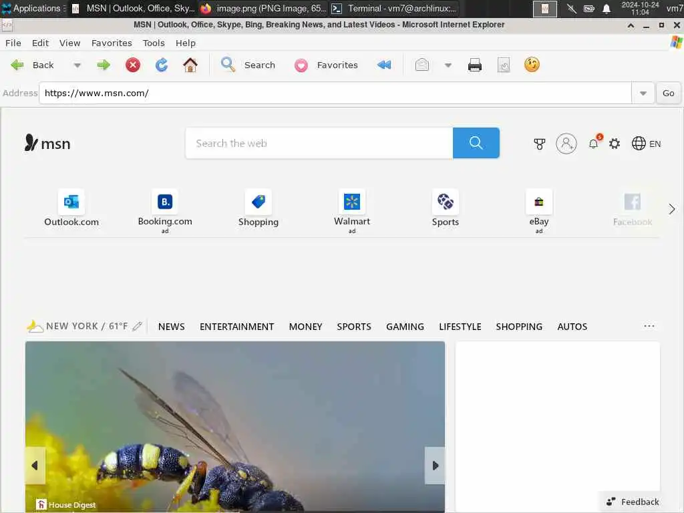Open the MSN settings gear icon
684x513 pixels.
[x=615, y=144]
